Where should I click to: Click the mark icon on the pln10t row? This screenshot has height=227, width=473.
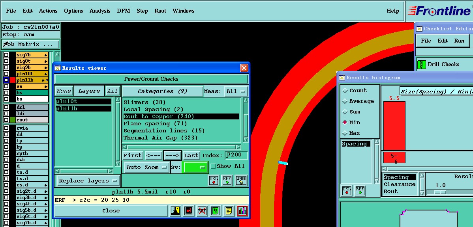coord(46,74)
